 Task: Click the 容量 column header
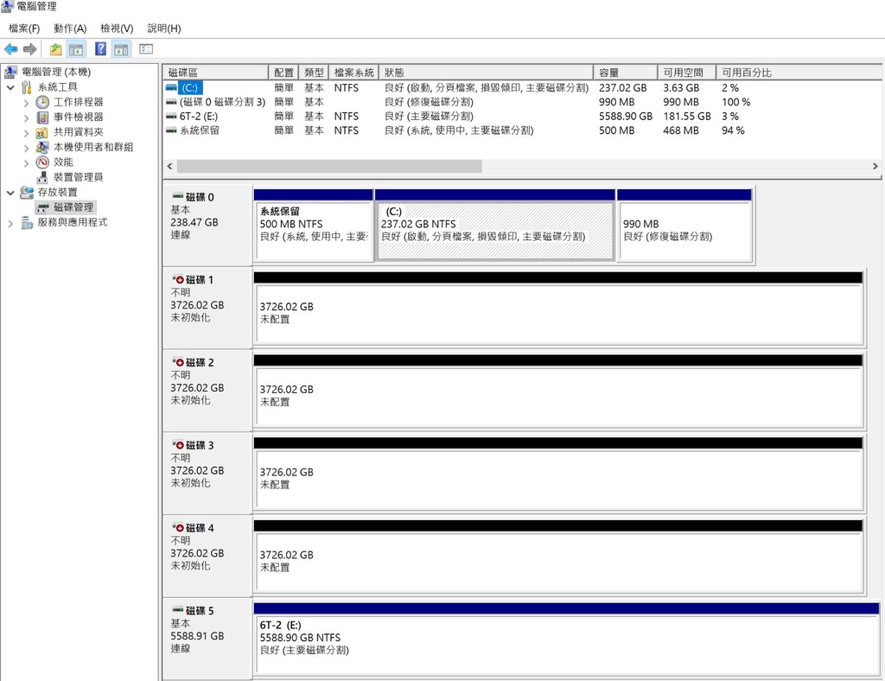pyautogui.click(x=622, y=73)
